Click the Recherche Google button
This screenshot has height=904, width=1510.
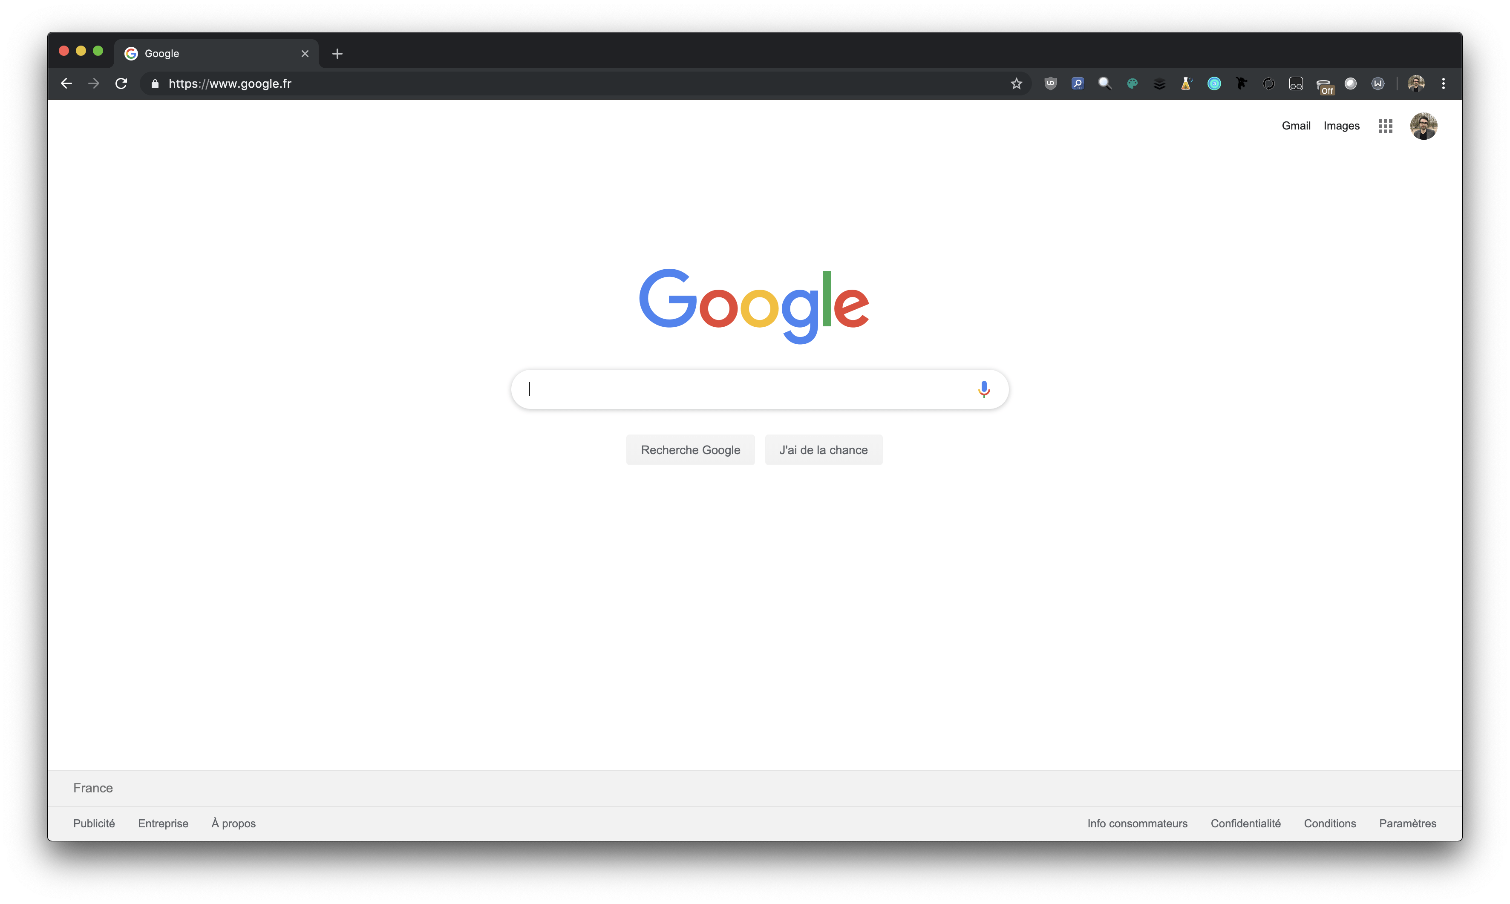(690, 450)
